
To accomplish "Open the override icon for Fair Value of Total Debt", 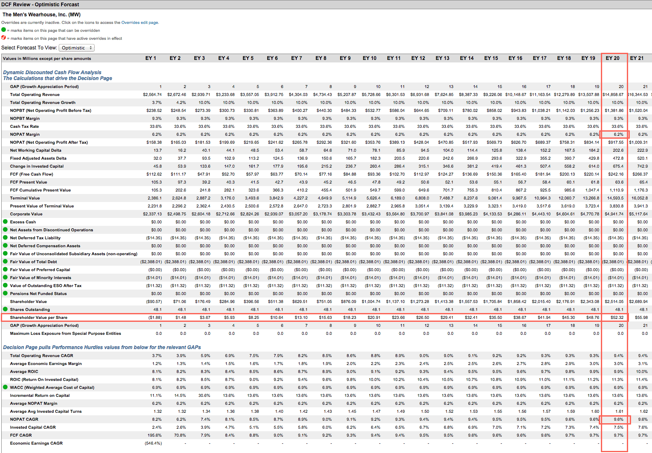I will point(5,261).
